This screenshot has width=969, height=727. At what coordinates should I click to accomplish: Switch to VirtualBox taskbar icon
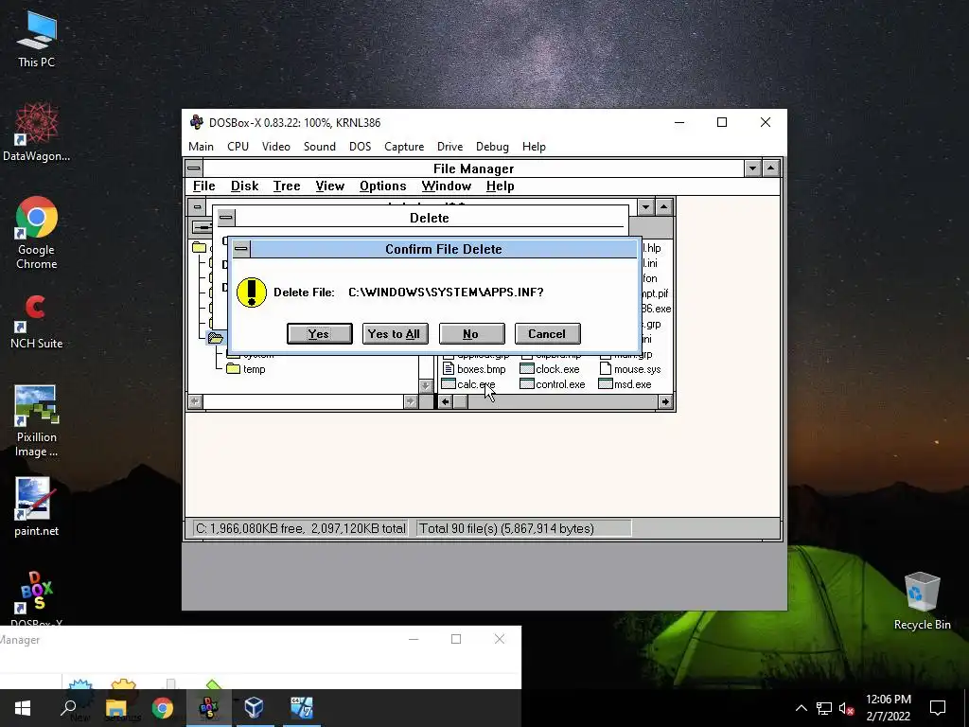coord(255,708)
